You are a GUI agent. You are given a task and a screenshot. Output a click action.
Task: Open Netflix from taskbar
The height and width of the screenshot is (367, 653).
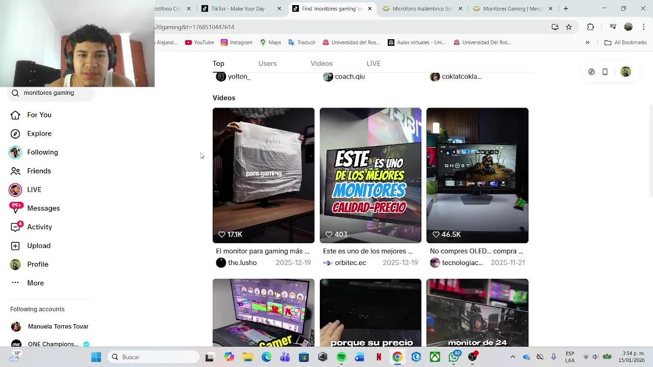point(379,357)
